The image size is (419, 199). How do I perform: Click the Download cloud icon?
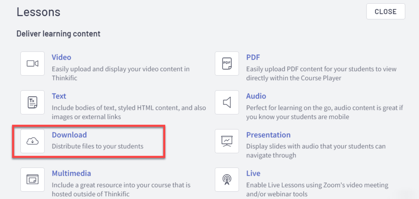pyautogui.click(x=33, y=141)
